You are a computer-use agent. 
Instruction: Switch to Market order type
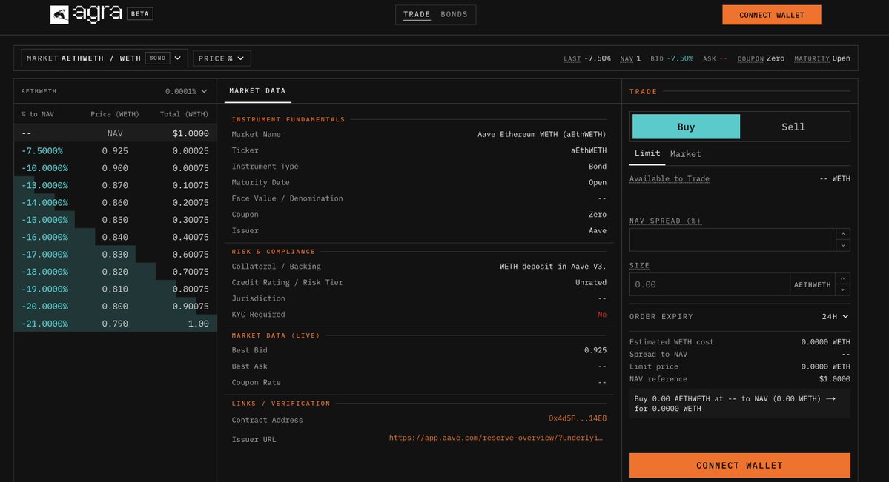click(685, 154)
